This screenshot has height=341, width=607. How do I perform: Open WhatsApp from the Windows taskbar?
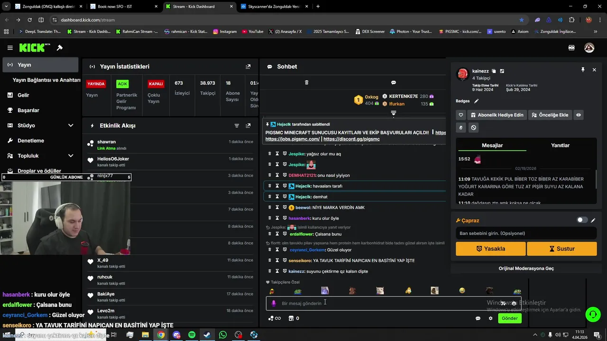[x=223, y=335]
